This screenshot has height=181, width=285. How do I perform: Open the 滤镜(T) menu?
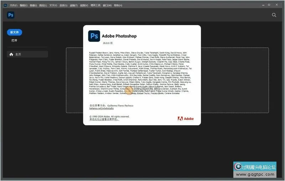click(74, 6)
